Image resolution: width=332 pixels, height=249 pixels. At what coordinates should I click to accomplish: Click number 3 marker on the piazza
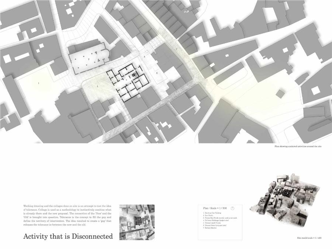(97, 86)
